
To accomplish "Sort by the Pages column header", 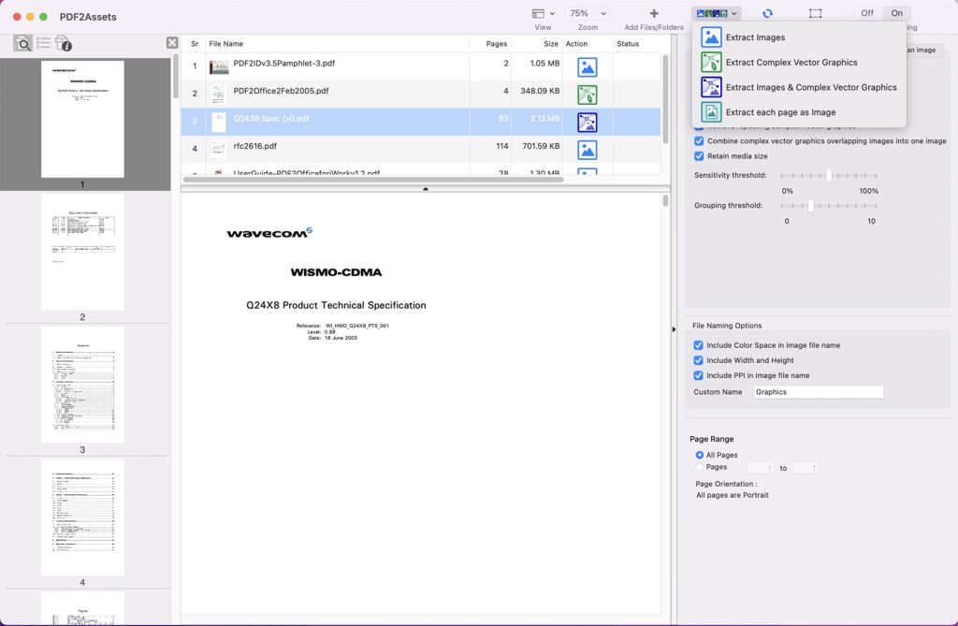I will point(490,44).
